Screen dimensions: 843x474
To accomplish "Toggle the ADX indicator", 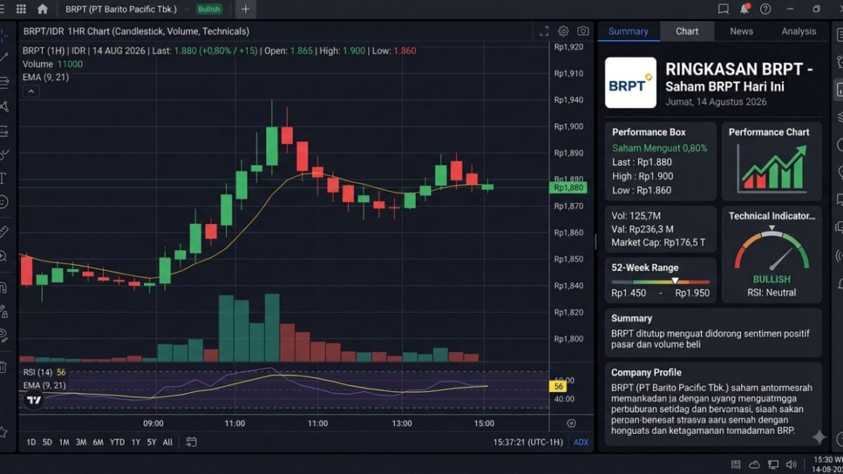I will [x=581, y=442].
